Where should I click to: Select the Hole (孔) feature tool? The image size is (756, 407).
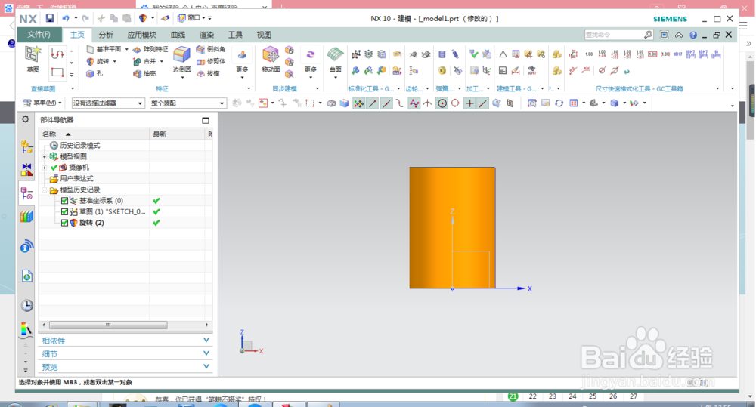[94, 73]
